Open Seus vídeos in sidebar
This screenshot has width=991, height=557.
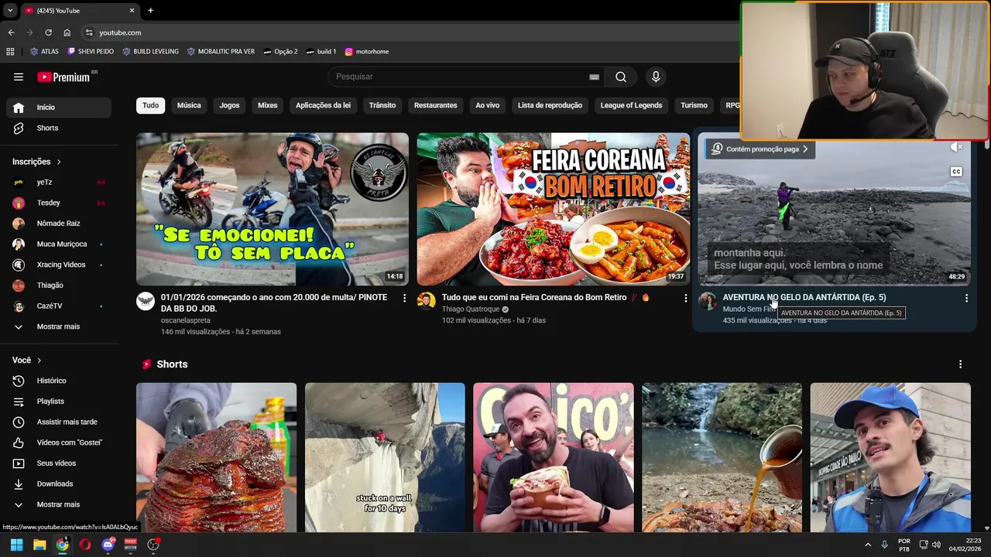tap(59, 463)
